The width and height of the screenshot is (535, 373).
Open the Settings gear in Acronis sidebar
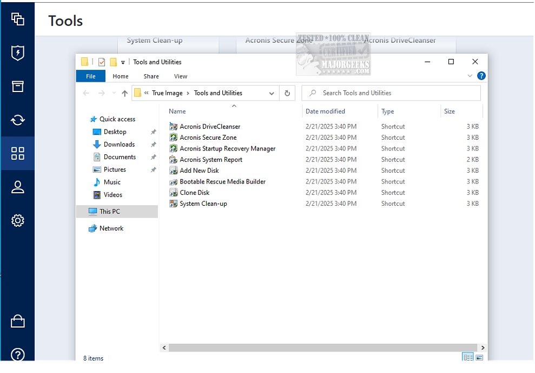[18, 221]
